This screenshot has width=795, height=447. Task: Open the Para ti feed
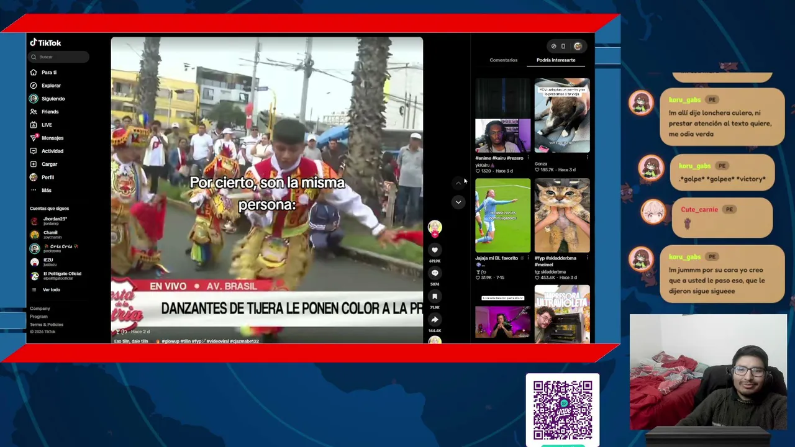pos(48,73)
